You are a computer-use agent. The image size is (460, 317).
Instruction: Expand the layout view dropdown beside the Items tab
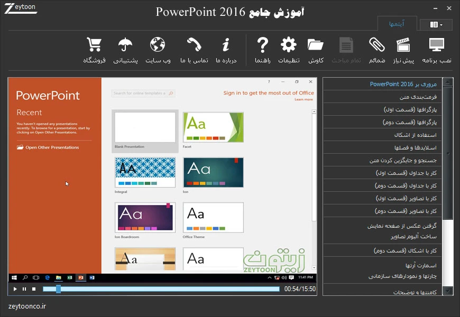(436, 24)
